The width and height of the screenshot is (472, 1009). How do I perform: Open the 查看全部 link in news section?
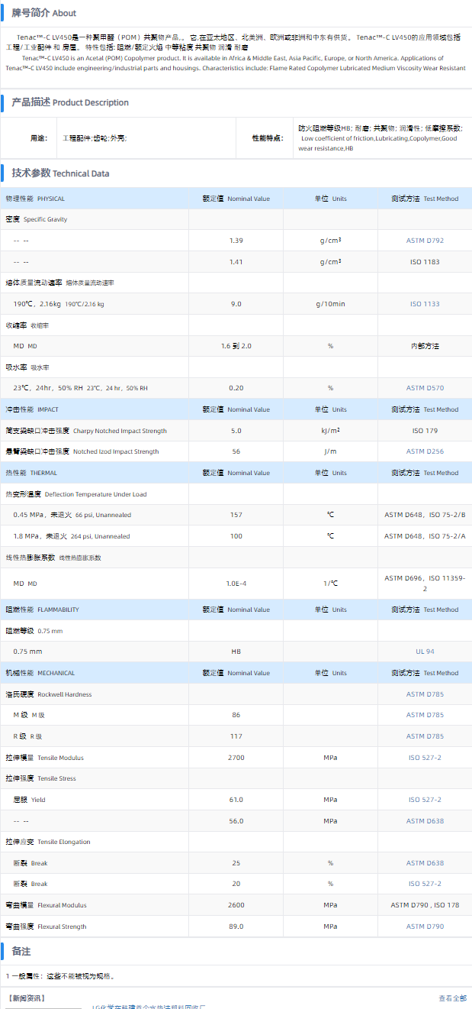click(452, 998)
